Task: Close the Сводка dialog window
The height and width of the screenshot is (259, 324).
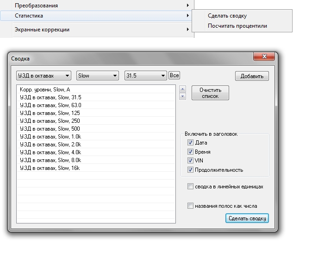Action: [x=264, y=57]
